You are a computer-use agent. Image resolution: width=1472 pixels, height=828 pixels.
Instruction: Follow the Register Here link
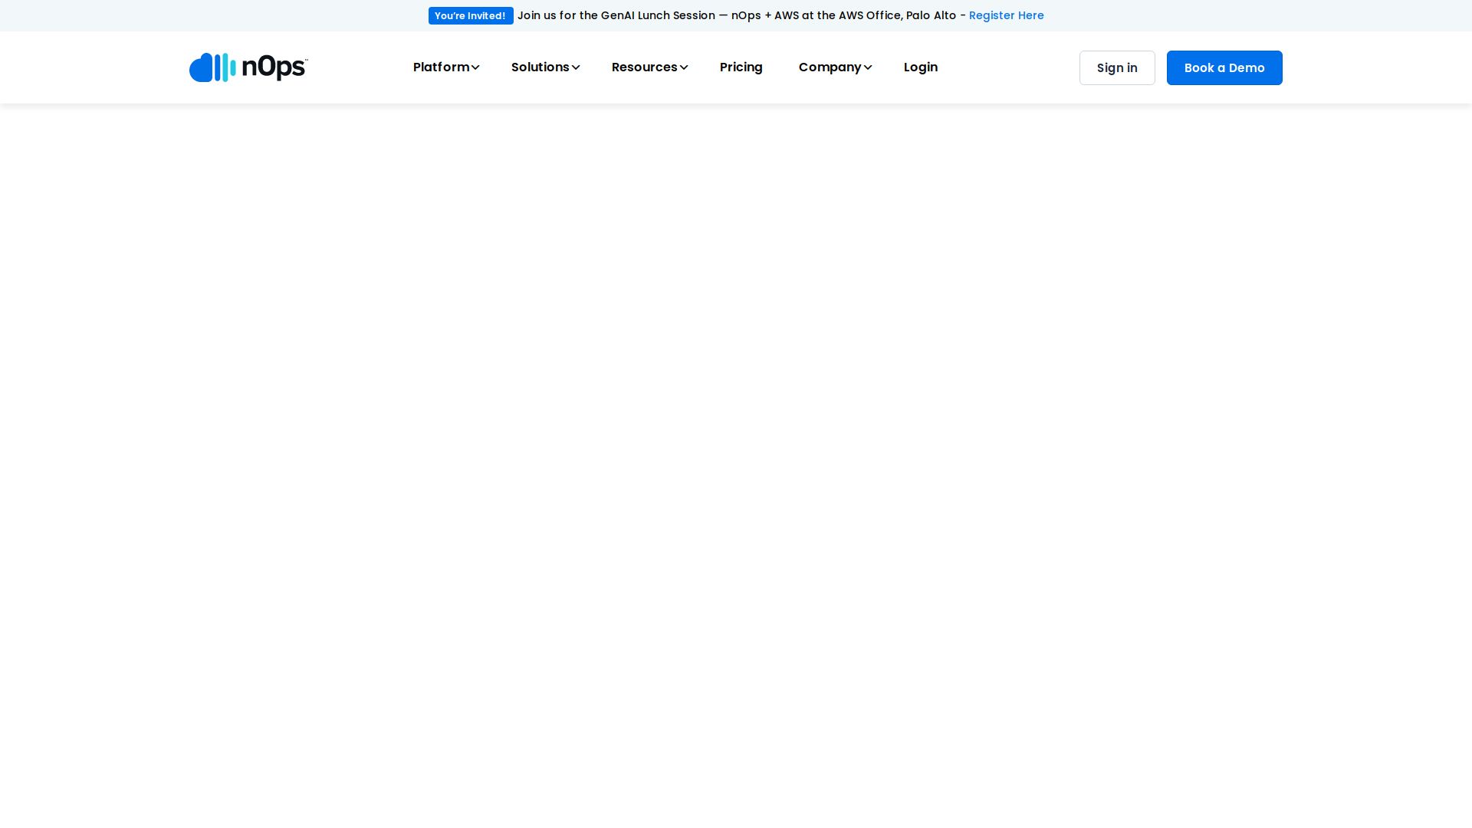point(1006,15)
